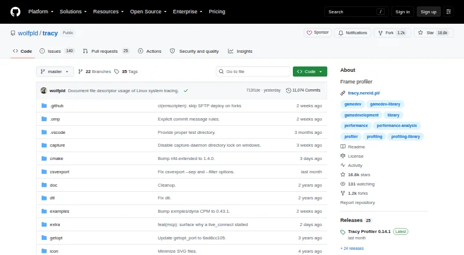Click Report repository

[x=357, y=203]
